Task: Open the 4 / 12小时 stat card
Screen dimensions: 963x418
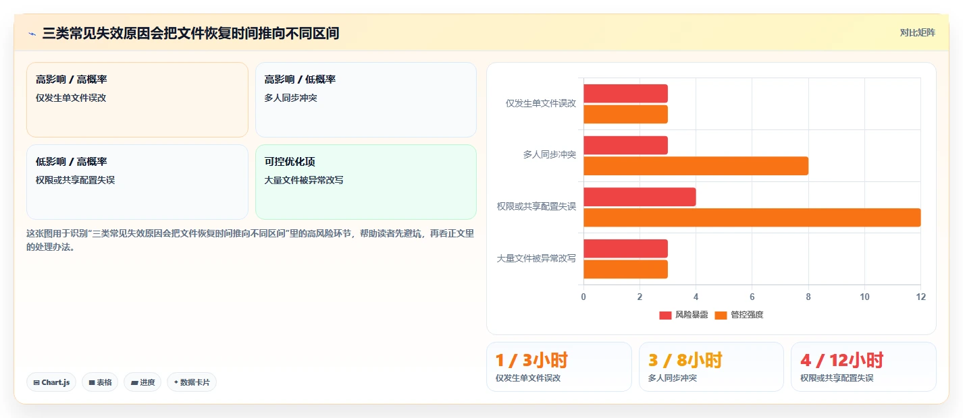Action: click(x=864, y=367)
